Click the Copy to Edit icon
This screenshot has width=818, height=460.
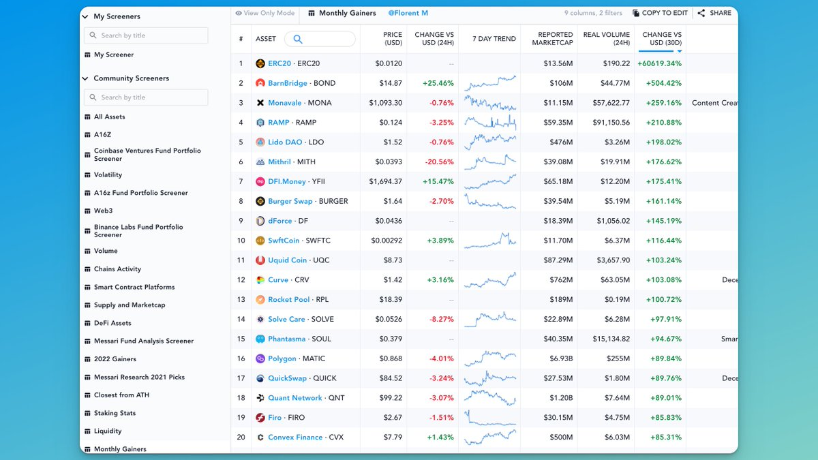coord(635,13)
